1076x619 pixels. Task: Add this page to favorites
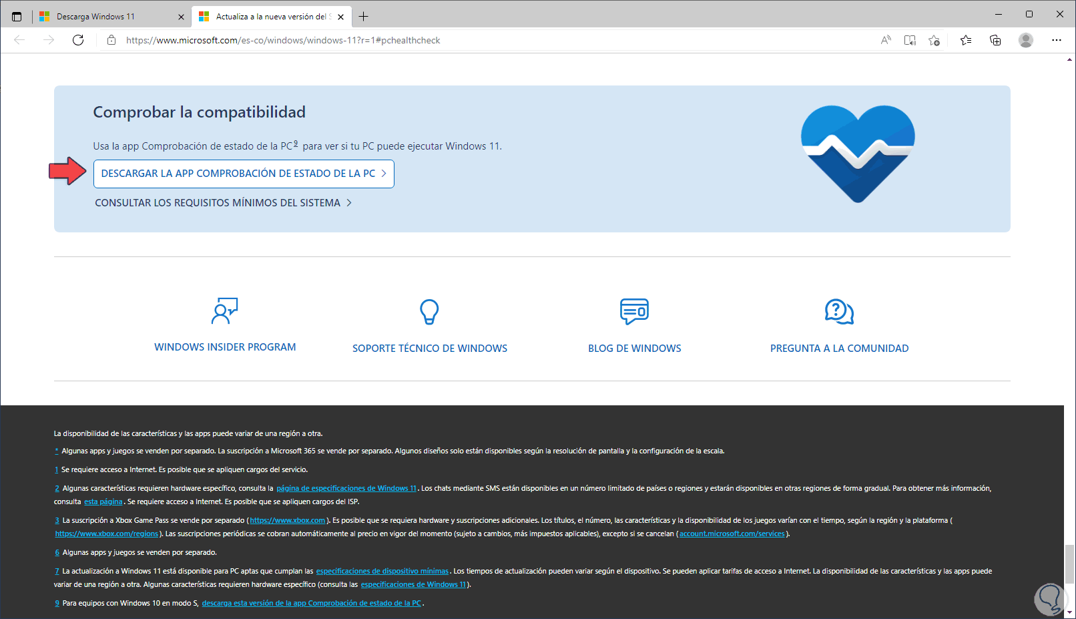tap(934, 40)
